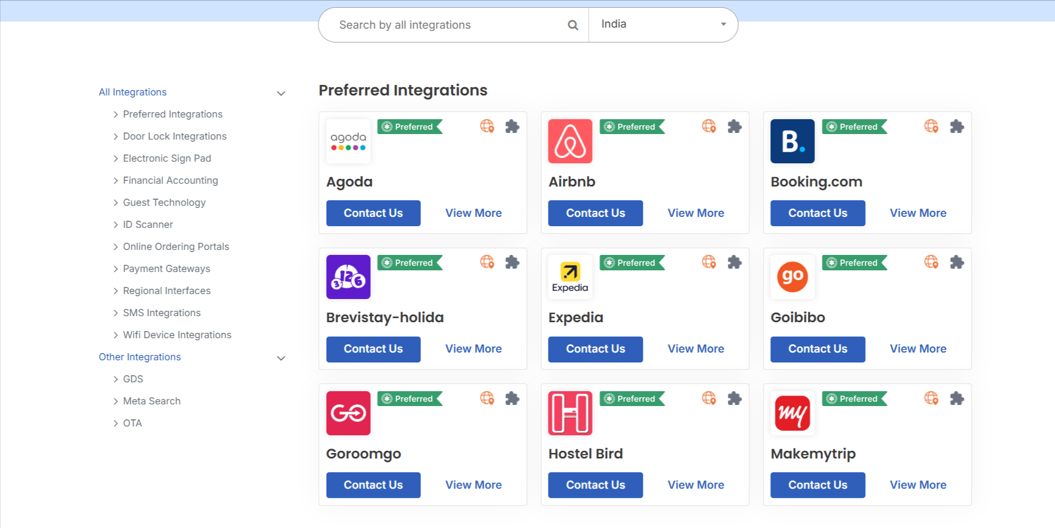1055x528 pixels.
Task: Open Electronic Sign Pad category
Action: 167,158
